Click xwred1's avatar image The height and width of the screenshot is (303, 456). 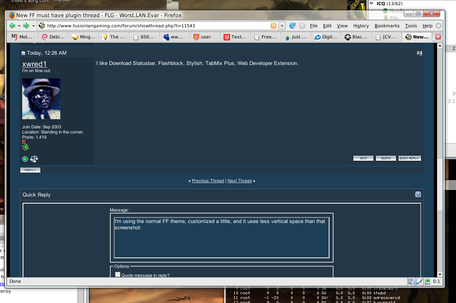click(41, 99)
